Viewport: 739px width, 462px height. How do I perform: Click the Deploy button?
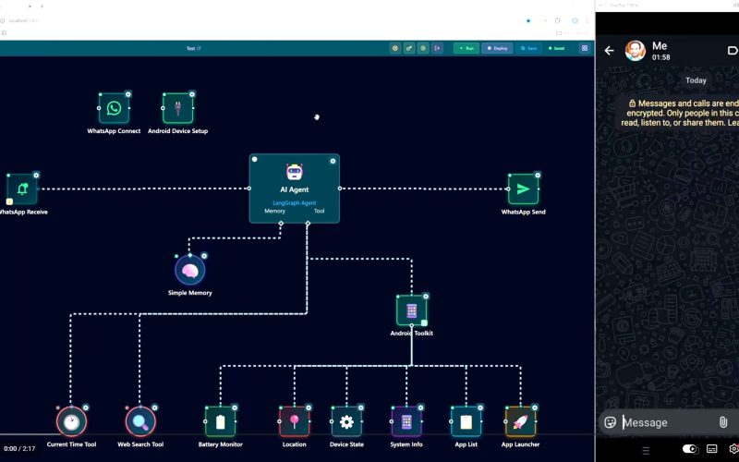pos(497,48)
